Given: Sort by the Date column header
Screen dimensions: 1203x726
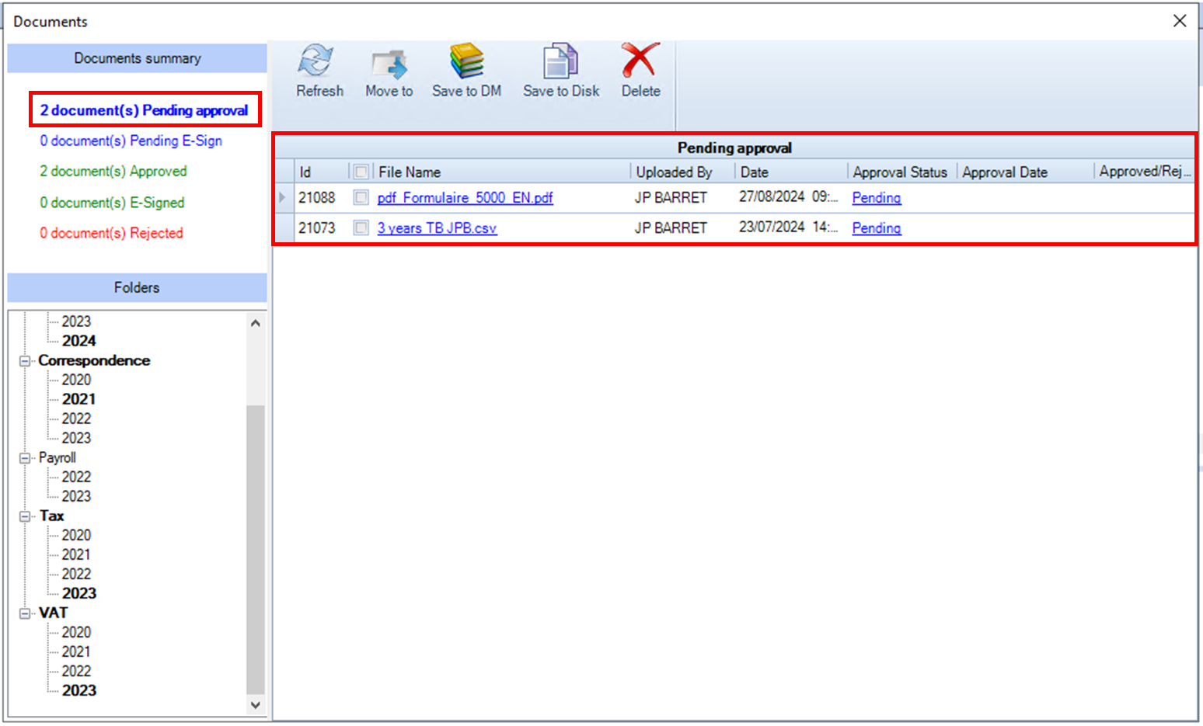Looking at the screenshot, I should pyautogui.click(x=791, y=172).
